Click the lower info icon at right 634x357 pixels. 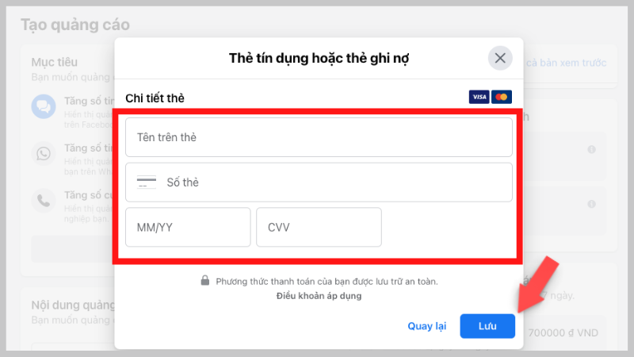pyautogui.click(x=591, y=204)
